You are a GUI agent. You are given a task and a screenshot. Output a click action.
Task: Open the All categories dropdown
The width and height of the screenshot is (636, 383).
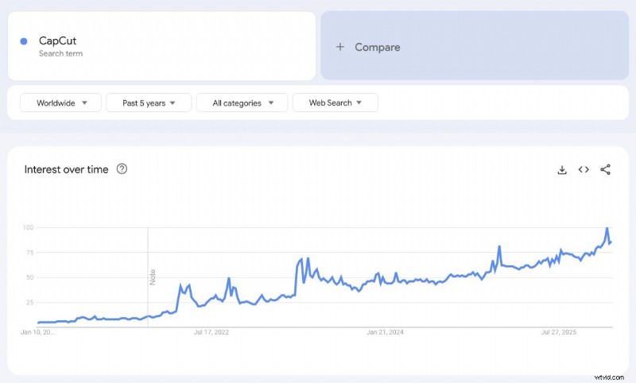242,103
